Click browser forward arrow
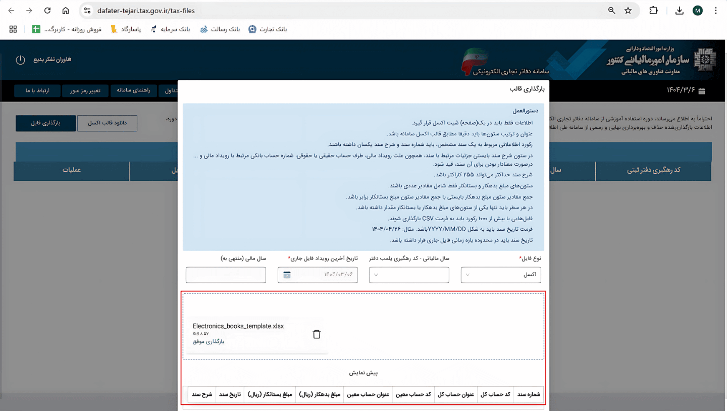The image size is (727, 411). point(29,11)
